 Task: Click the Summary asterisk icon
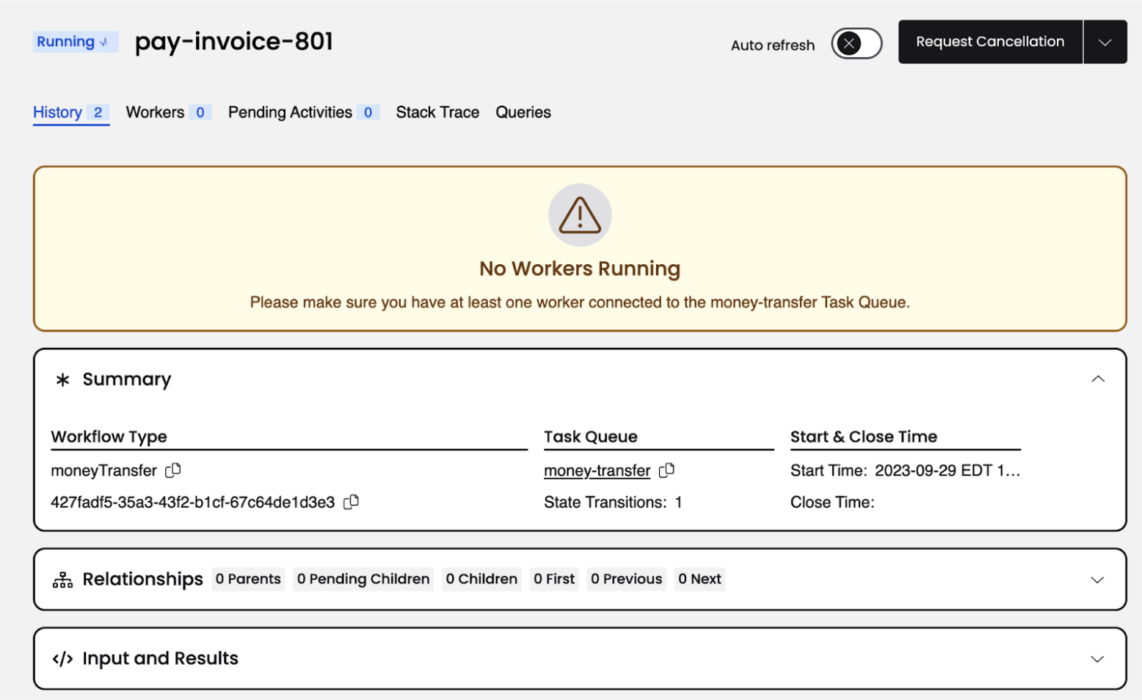(63, 379)
